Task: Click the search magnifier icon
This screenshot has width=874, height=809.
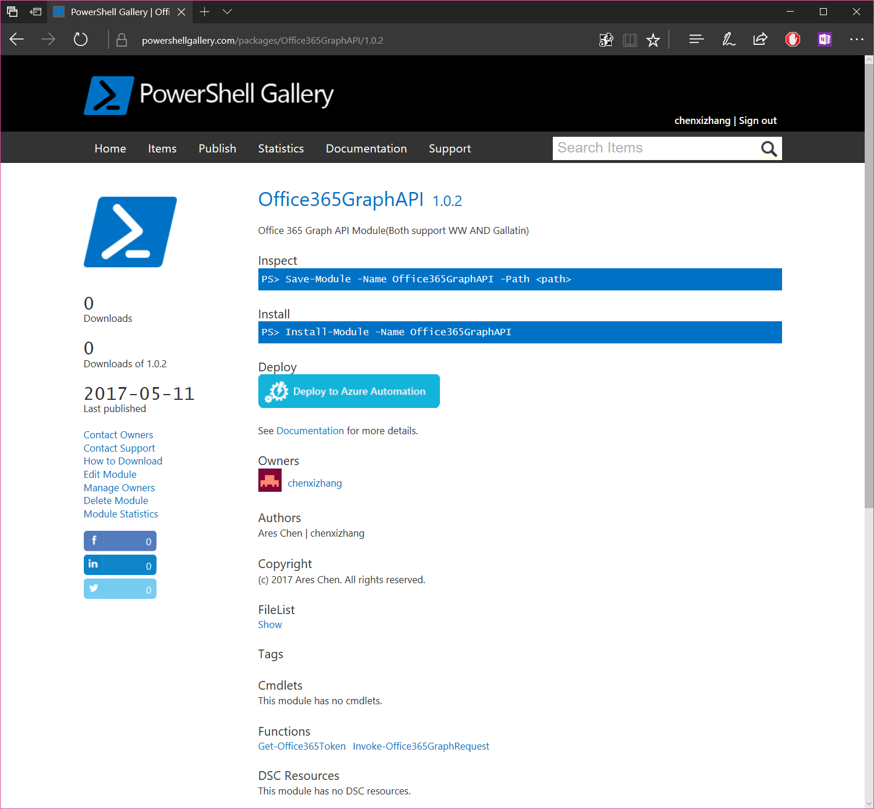Action: (769, 148)
